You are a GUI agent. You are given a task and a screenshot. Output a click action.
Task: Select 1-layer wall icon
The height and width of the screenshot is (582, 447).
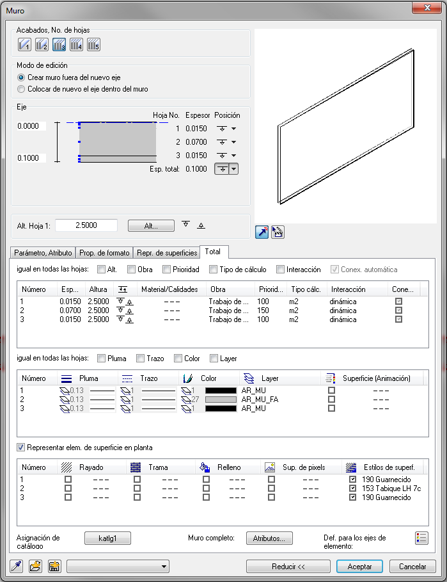(24, 45)
